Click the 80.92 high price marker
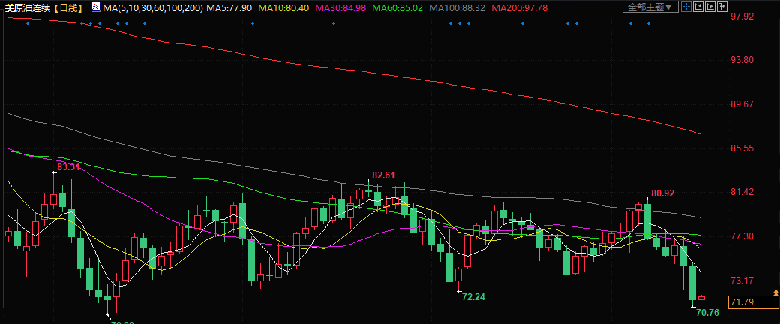This screenshot has width=780, height=324. tap(663, 193)
